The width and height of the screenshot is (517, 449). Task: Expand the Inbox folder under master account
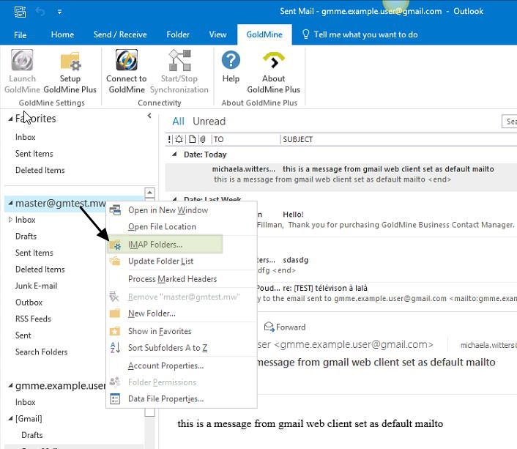coord(10,220)
